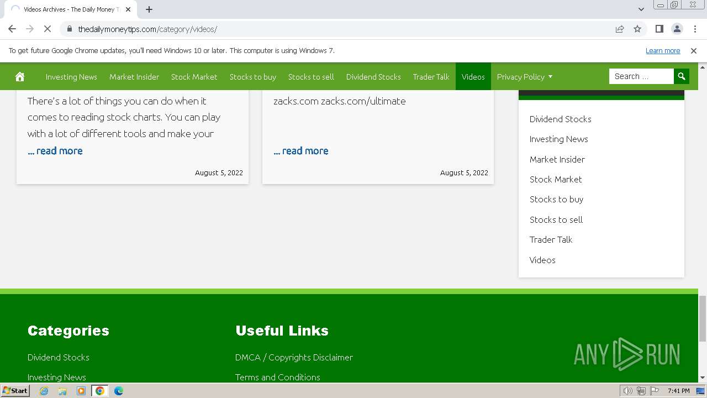Open Investing News in sidebar categories

[x=558, y=139]
